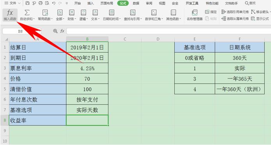Click the Select All corner triangle
This screenshot has height=145, width=271.
[x=6, y=39]
